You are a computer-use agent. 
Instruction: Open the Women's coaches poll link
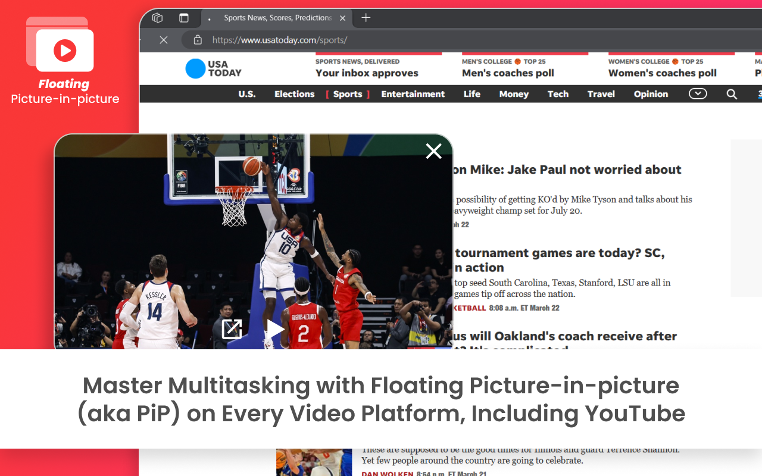pos(662,73)
